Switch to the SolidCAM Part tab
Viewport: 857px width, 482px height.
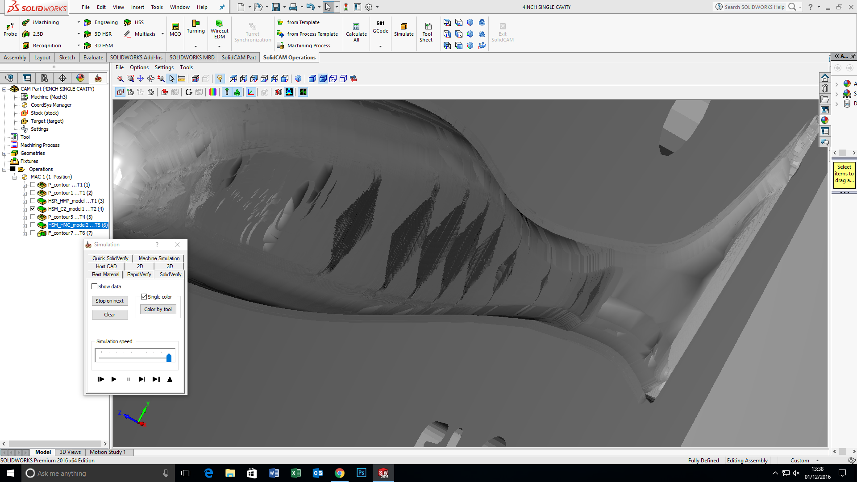coord(239,58)
